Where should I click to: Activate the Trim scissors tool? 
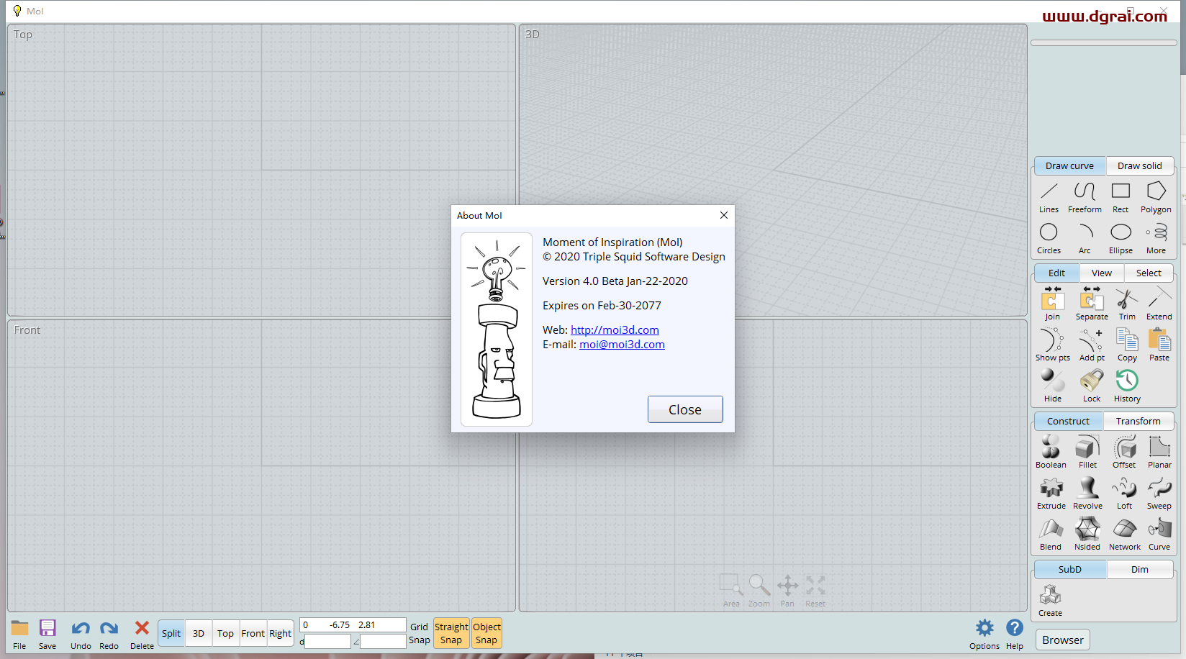click(x=1127, y=304)
